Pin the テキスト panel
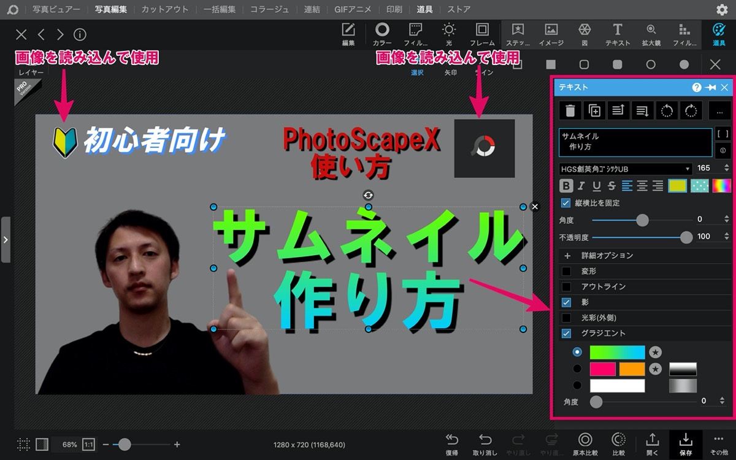The image size is (736, 460). pos(711,88)
